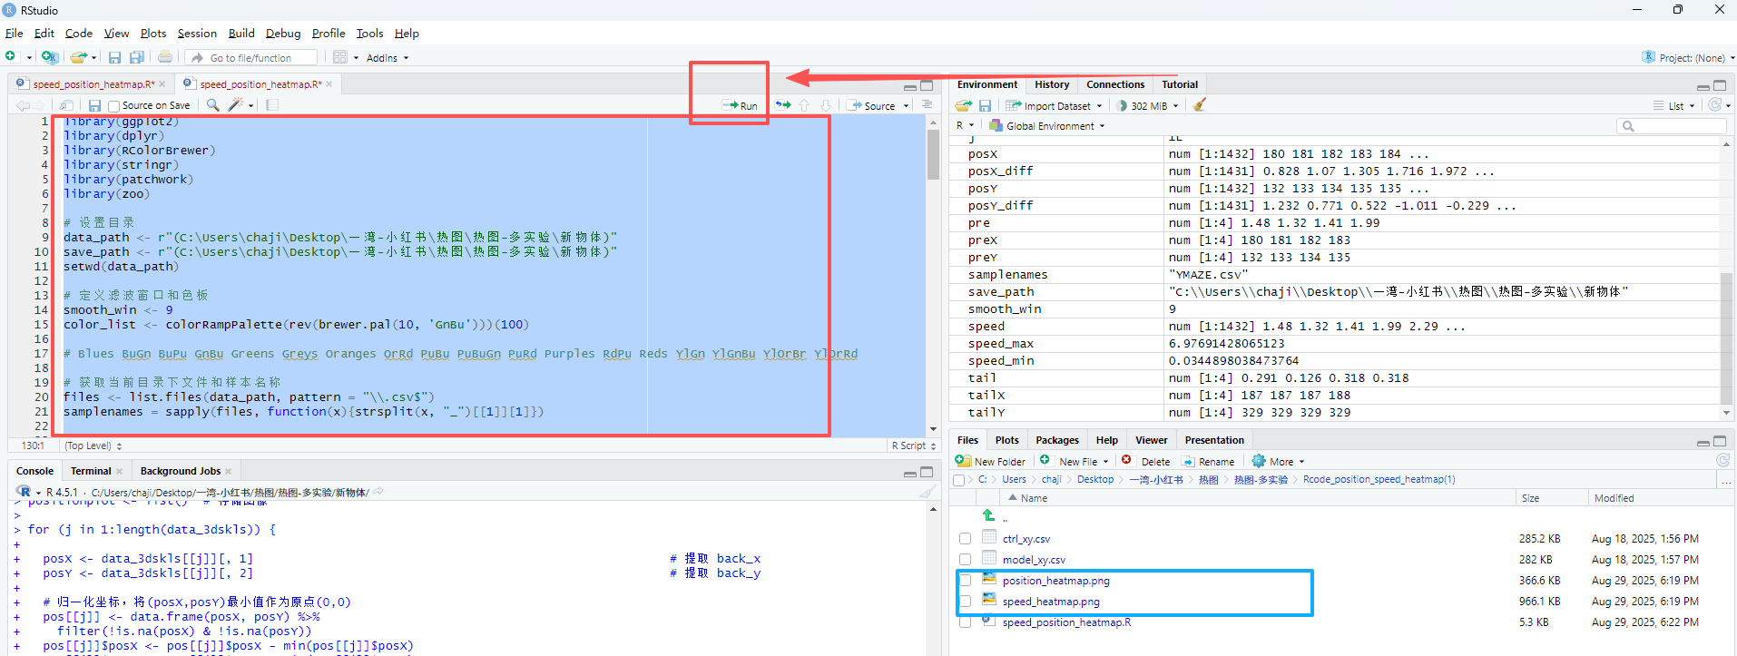
Task: Click the find/replace magnifier icon
Action: pyautogui.click(x=212, y=105)
